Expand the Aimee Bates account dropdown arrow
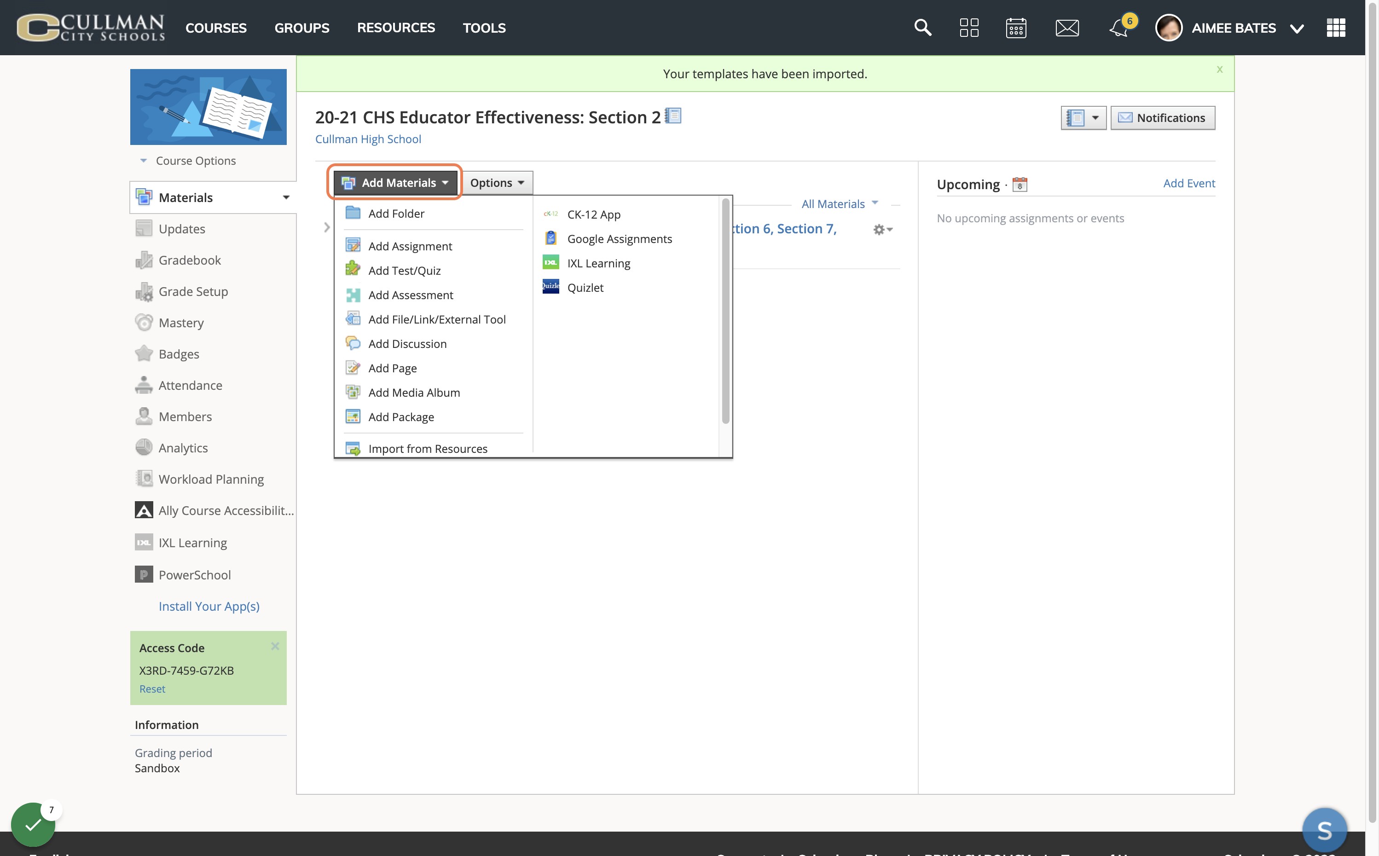 point(1297,29)
